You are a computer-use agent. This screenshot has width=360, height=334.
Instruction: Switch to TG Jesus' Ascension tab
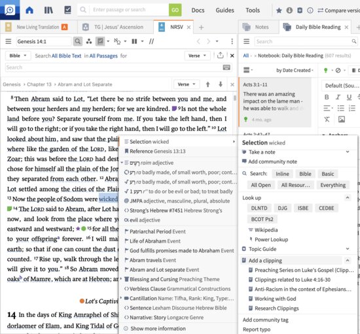point(115,27)
